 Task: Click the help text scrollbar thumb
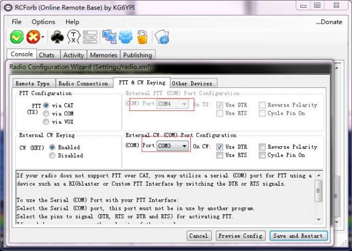pos(319,191)
